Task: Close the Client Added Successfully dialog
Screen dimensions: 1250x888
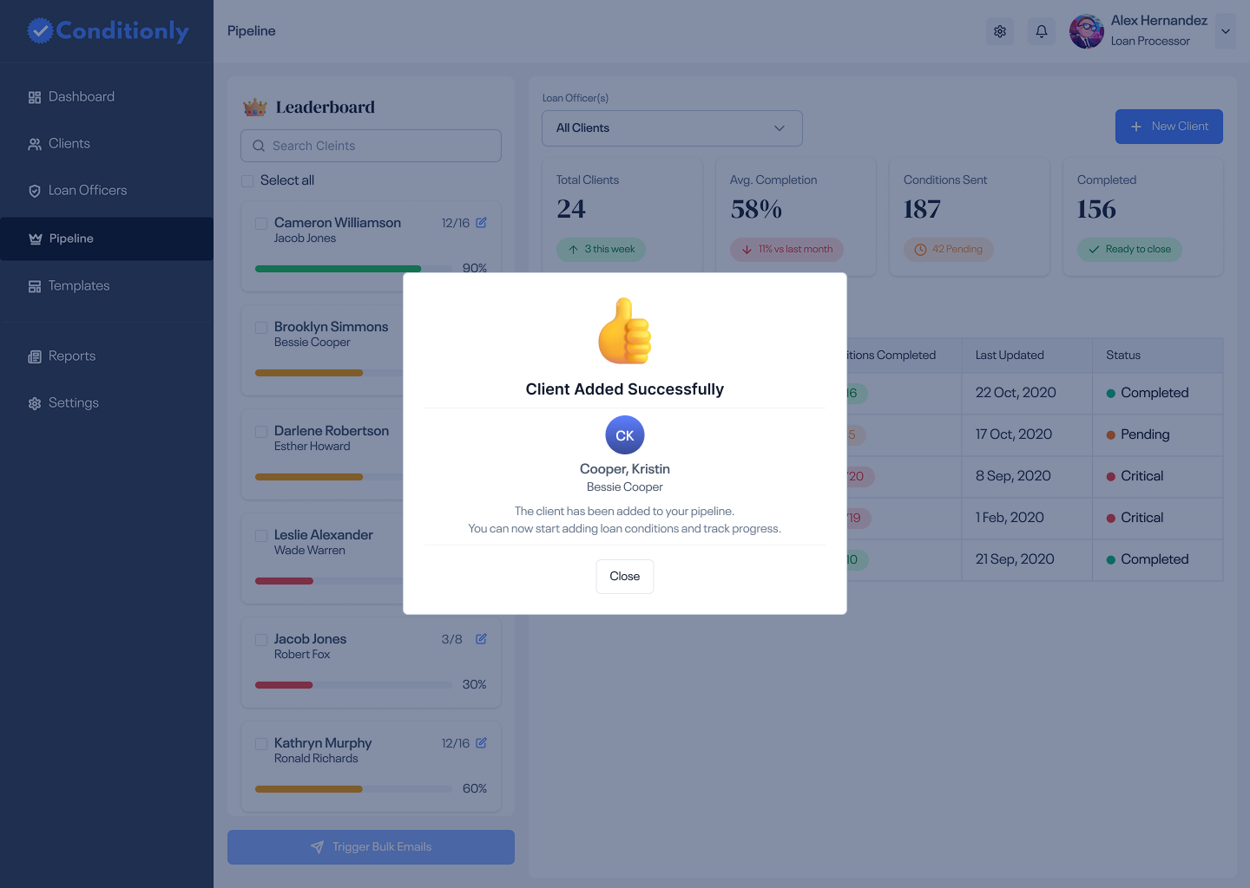Action: coord(624,577)
